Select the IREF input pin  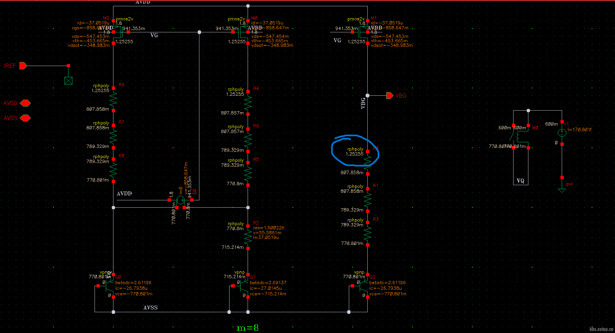click(23, 66)
